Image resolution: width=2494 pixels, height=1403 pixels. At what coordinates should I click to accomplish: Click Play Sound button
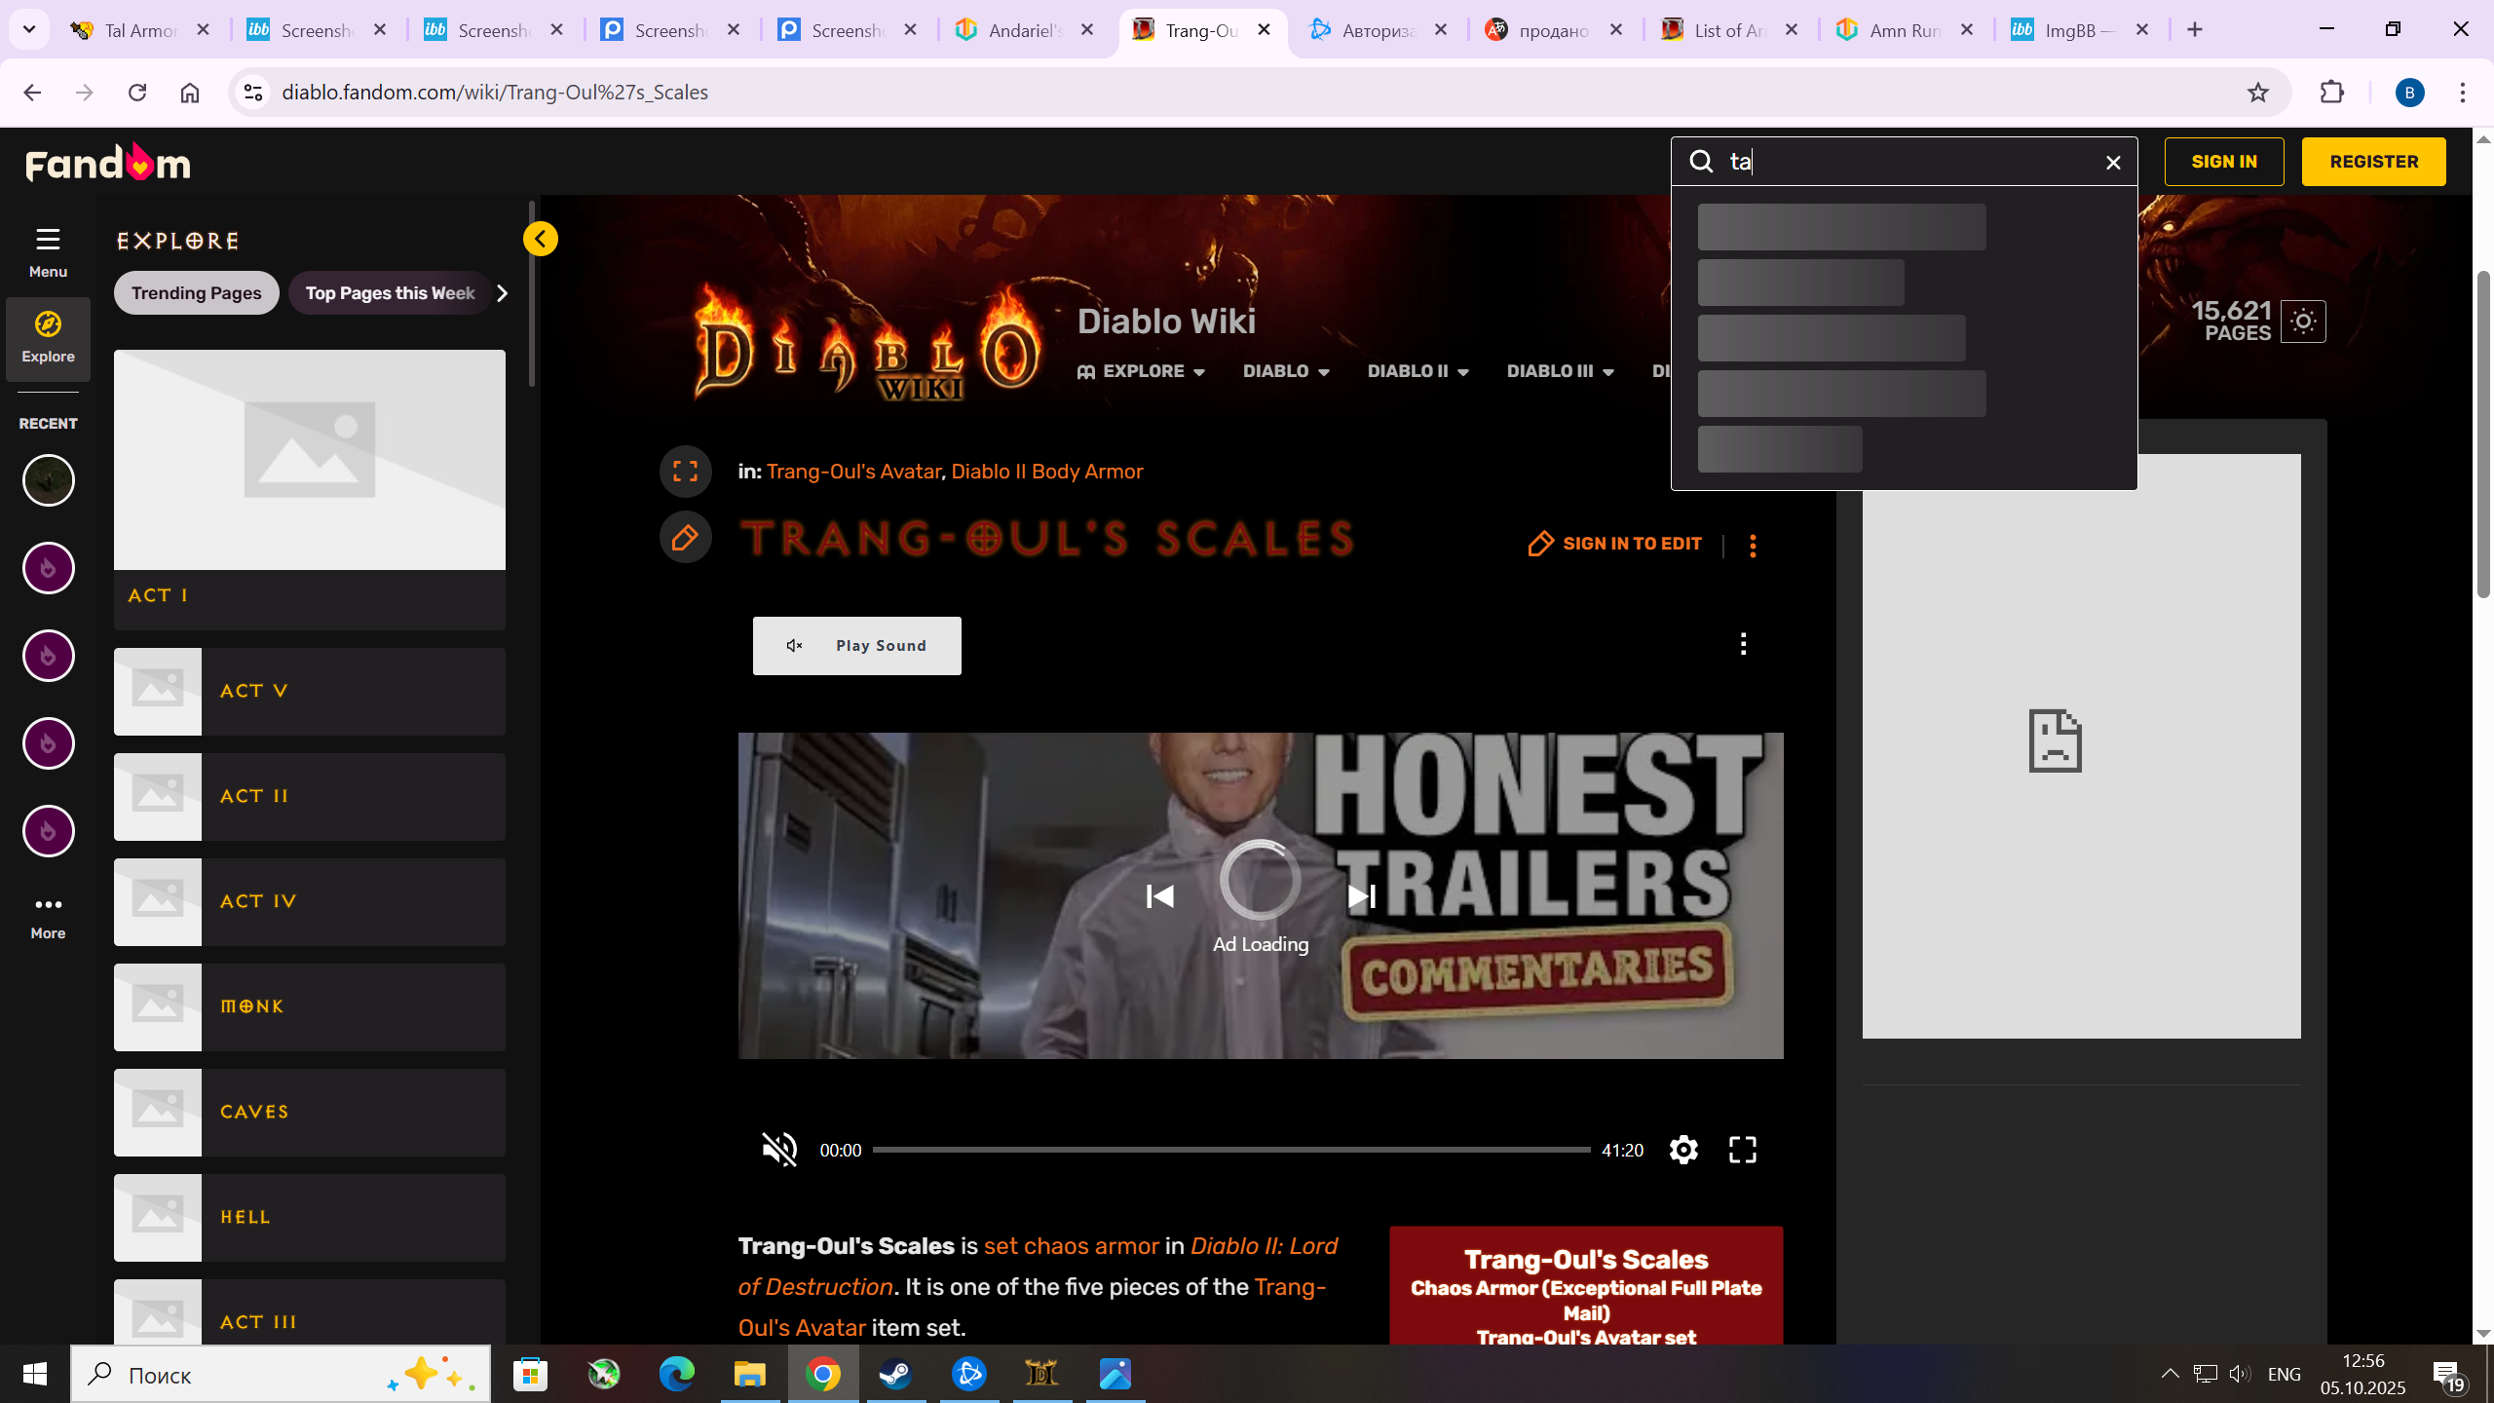pyautogui.click(x=857, y=646)
